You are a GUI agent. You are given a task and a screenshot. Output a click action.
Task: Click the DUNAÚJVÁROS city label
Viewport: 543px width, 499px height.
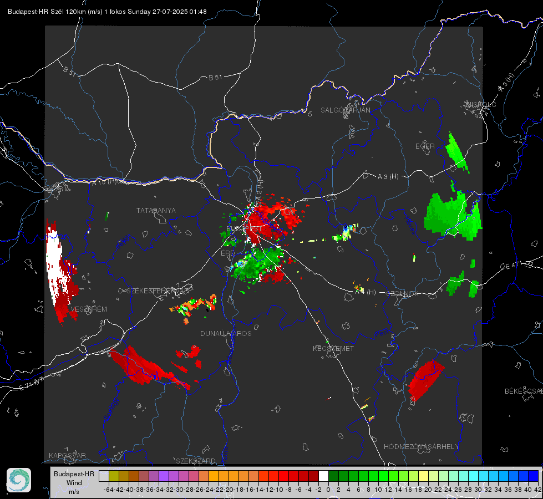226,333
